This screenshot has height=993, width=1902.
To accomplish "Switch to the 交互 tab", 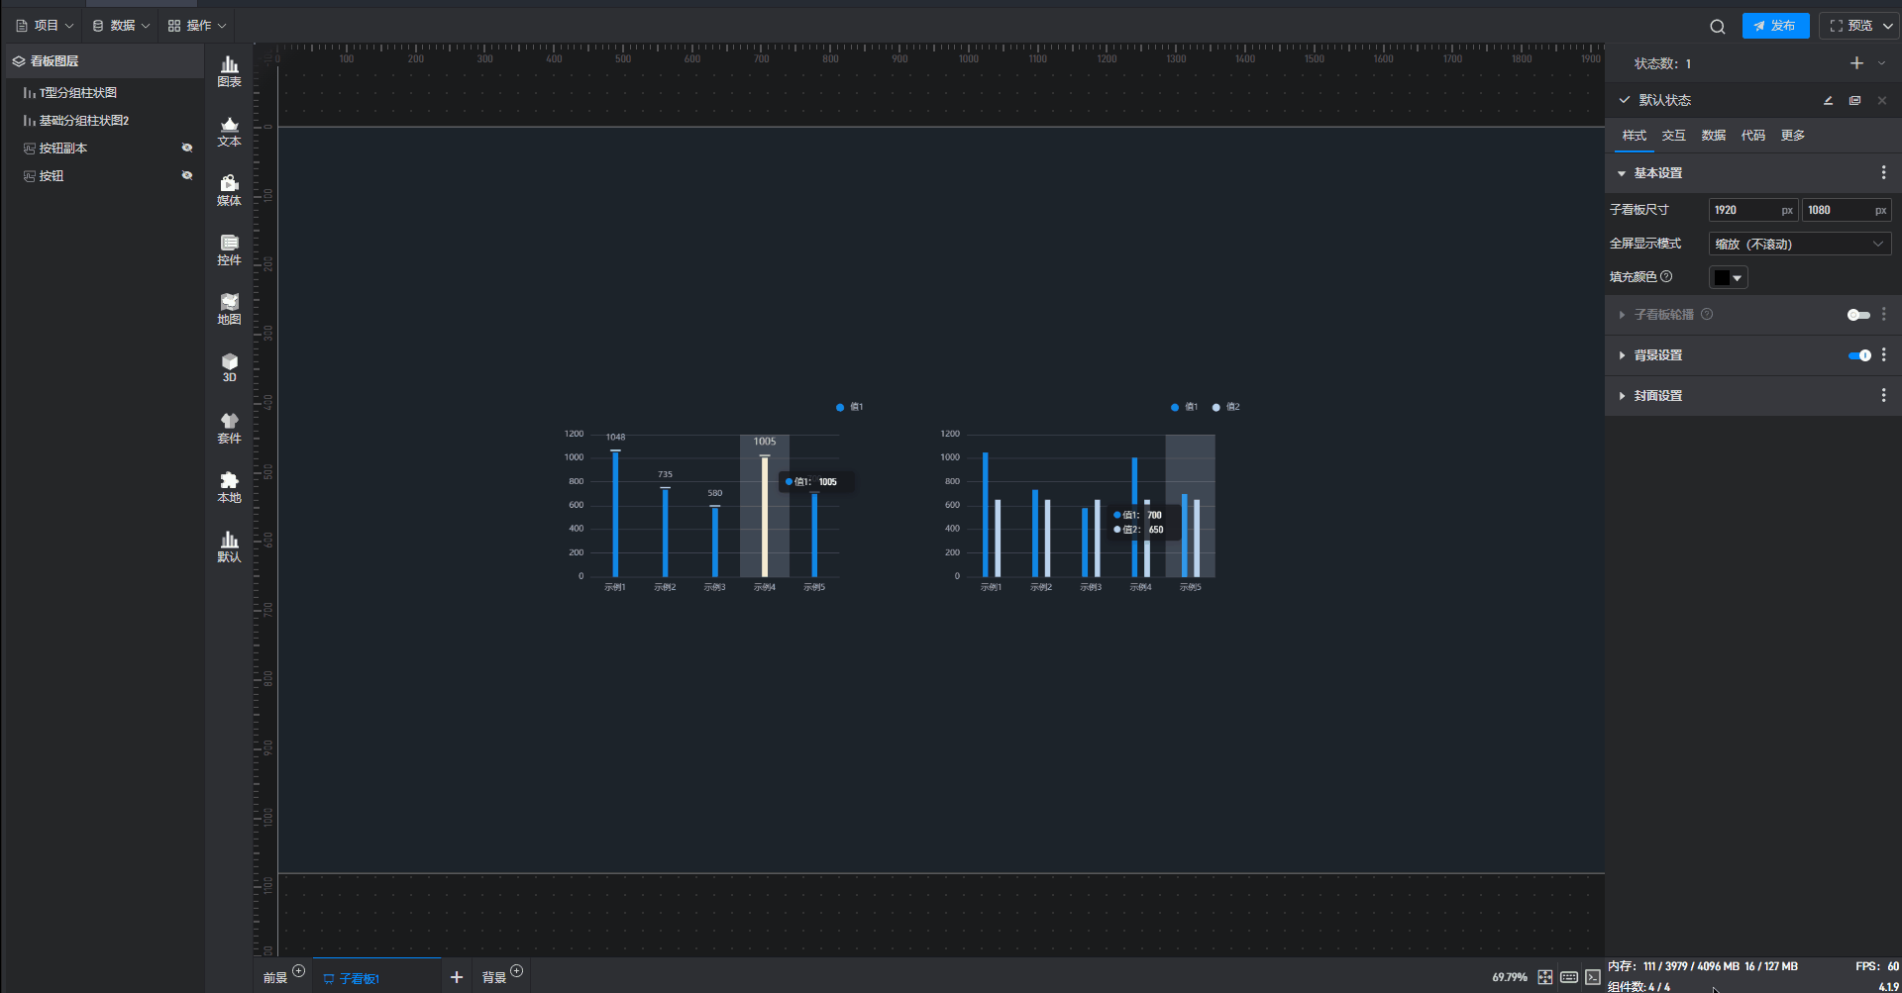I will (1674, 136).
